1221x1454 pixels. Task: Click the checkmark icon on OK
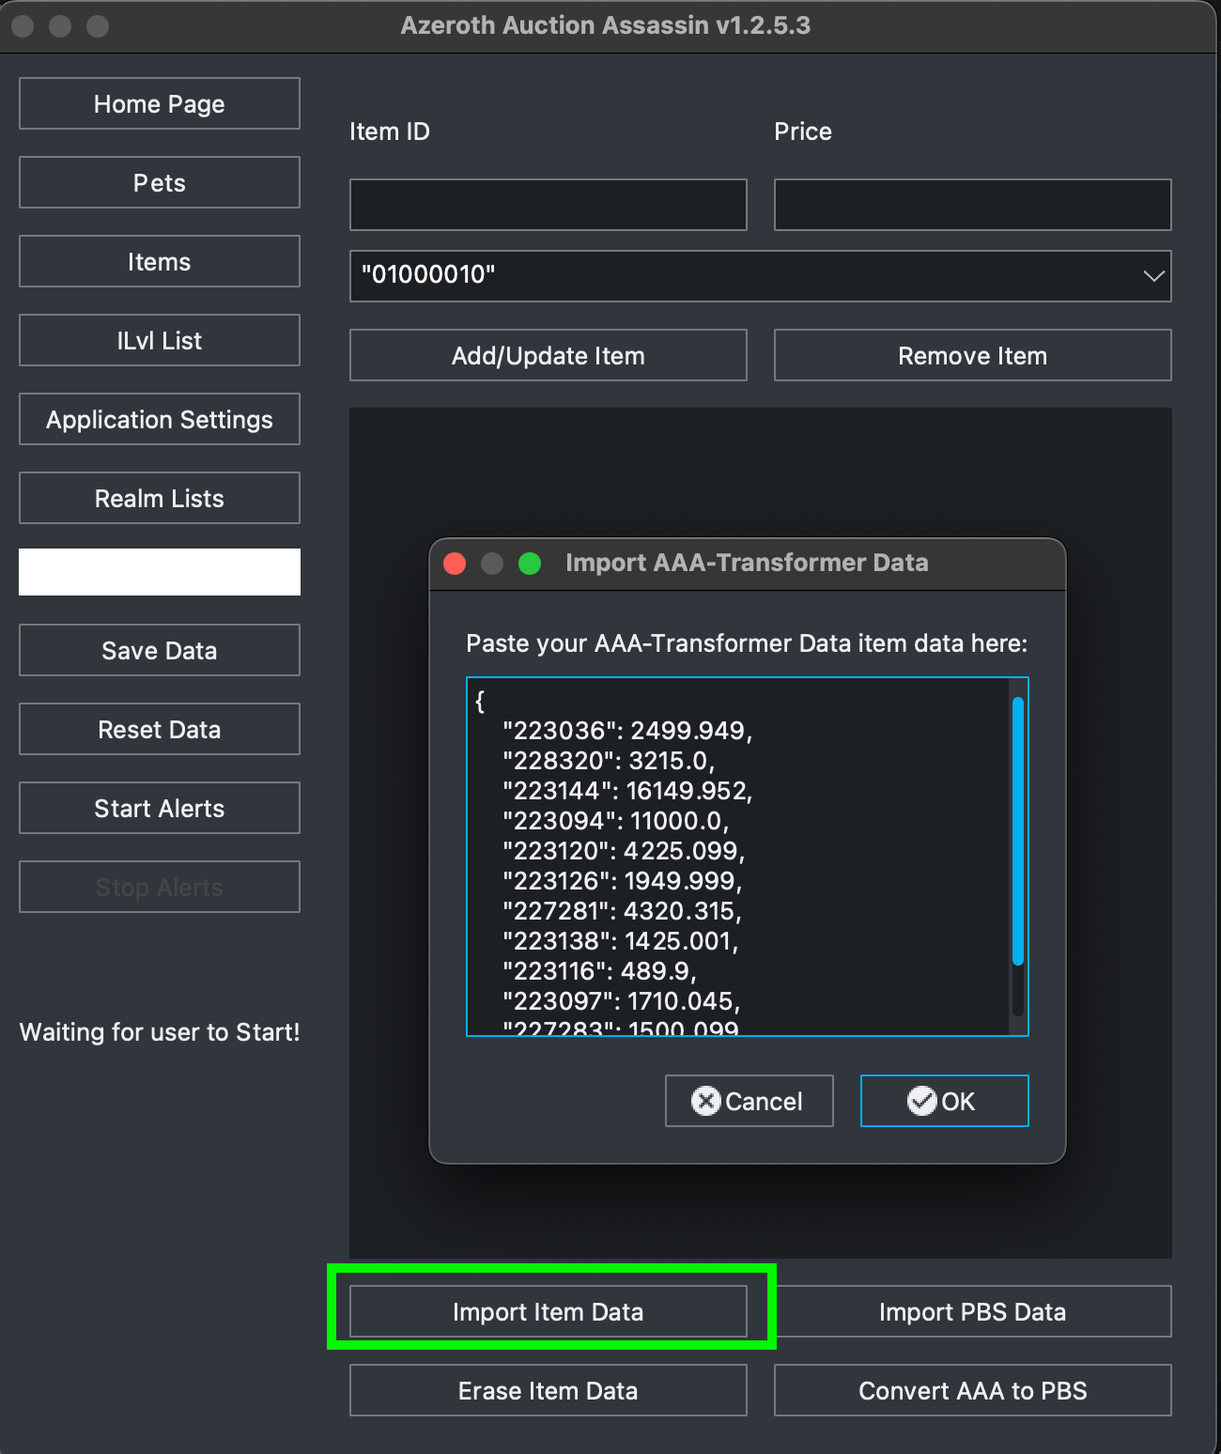coord(922,1101)
